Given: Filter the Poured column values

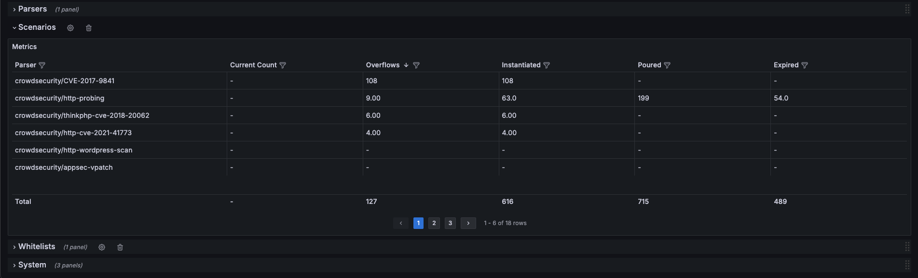Looking at the screenshot, I should click(667, 65).
